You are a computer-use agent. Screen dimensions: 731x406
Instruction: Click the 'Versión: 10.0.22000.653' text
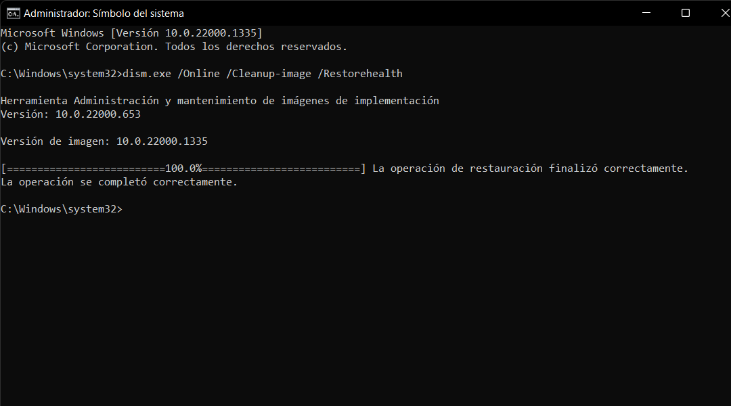[x=70, y=114]
